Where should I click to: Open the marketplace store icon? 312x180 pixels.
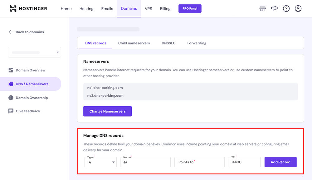(x=262, y=8)
